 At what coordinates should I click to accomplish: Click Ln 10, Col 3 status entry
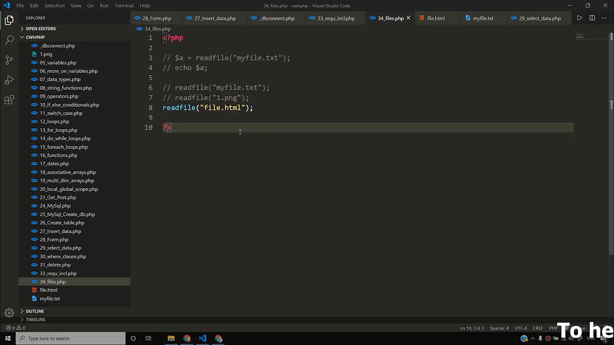[472, 328]
